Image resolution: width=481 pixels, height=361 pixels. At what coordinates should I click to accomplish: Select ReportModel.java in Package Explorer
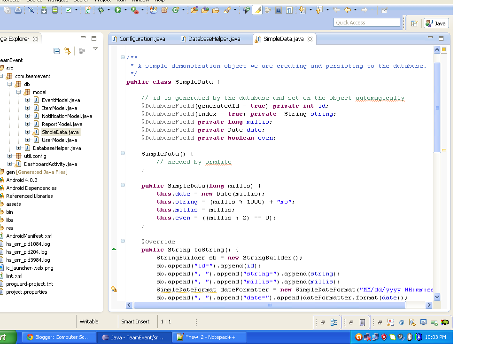click(62, 124)
